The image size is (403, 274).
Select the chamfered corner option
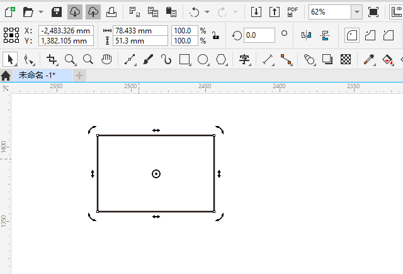pos(389,35)
